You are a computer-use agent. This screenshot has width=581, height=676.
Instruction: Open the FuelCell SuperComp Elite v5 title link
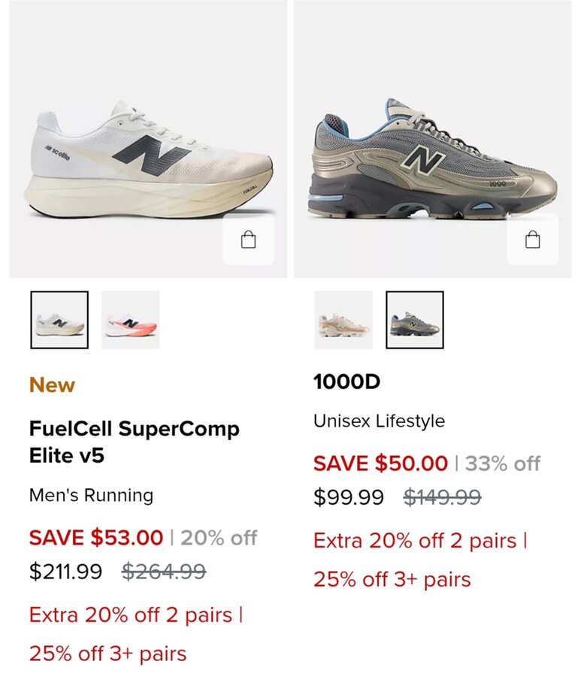134,442
